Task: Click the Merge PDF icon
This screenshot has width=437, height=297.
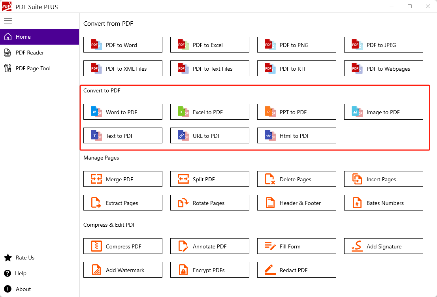Action: [96, 179]
